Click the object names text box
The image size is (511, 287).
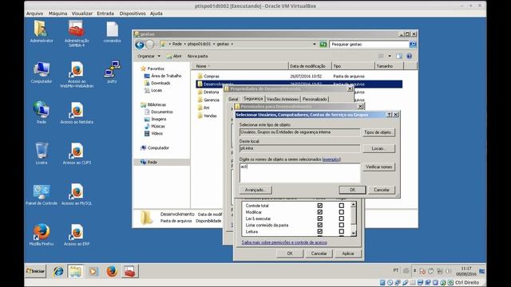(300, 173)
